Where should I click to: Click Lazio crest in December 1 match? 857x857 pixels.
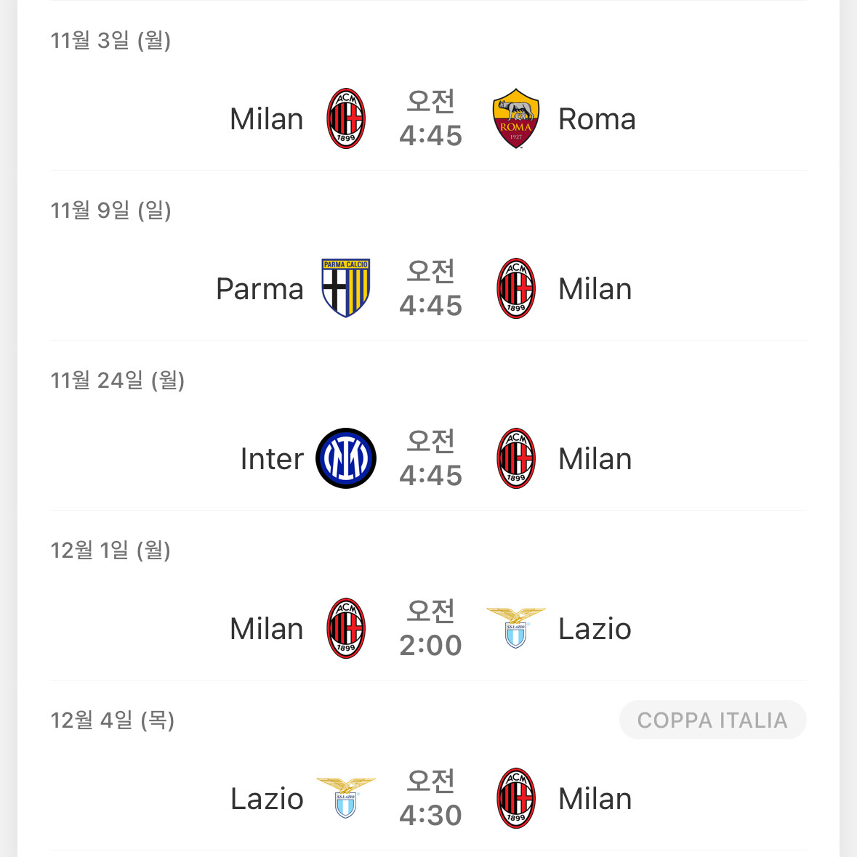(515, 628)
